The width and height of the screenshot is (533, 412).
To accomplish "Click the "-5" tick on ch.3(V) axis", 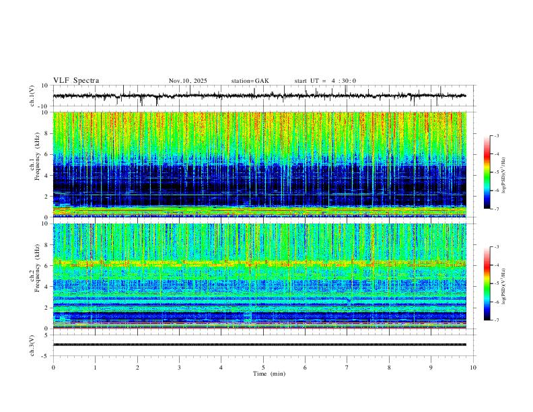I will [44, 356].
